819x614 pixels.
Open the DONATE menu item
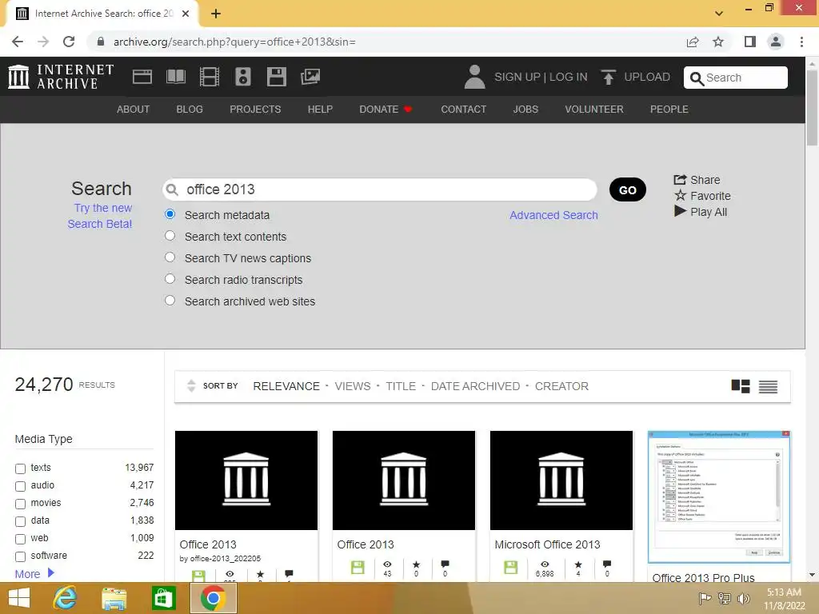click(386, 109)
